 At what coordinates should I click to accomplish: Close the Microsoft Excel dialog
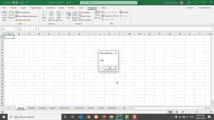point(116,53)
